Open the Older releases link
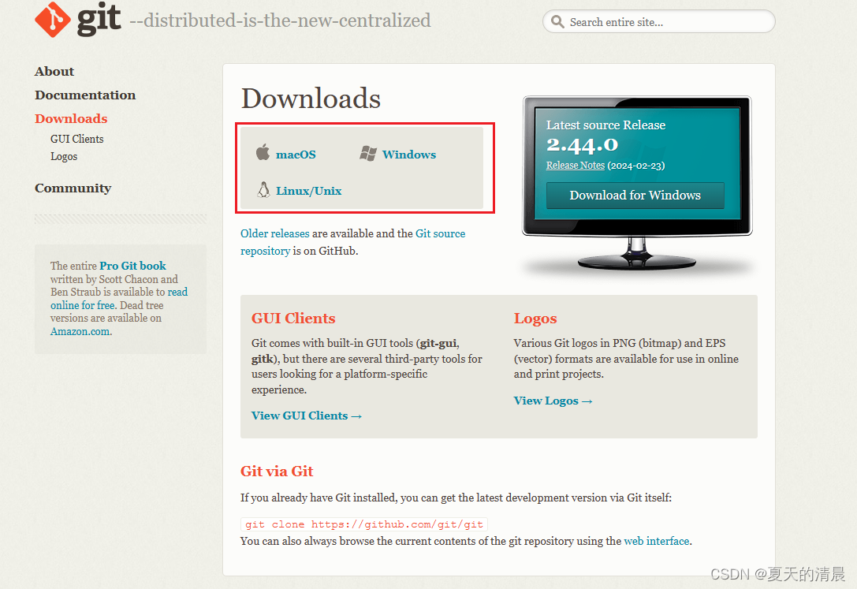 click(x=275, y=233)
